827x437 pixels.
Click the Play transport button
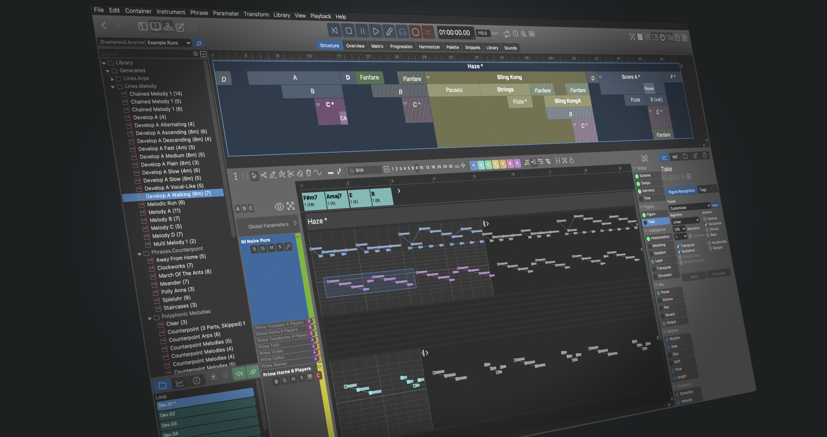(x=375, y=31)
